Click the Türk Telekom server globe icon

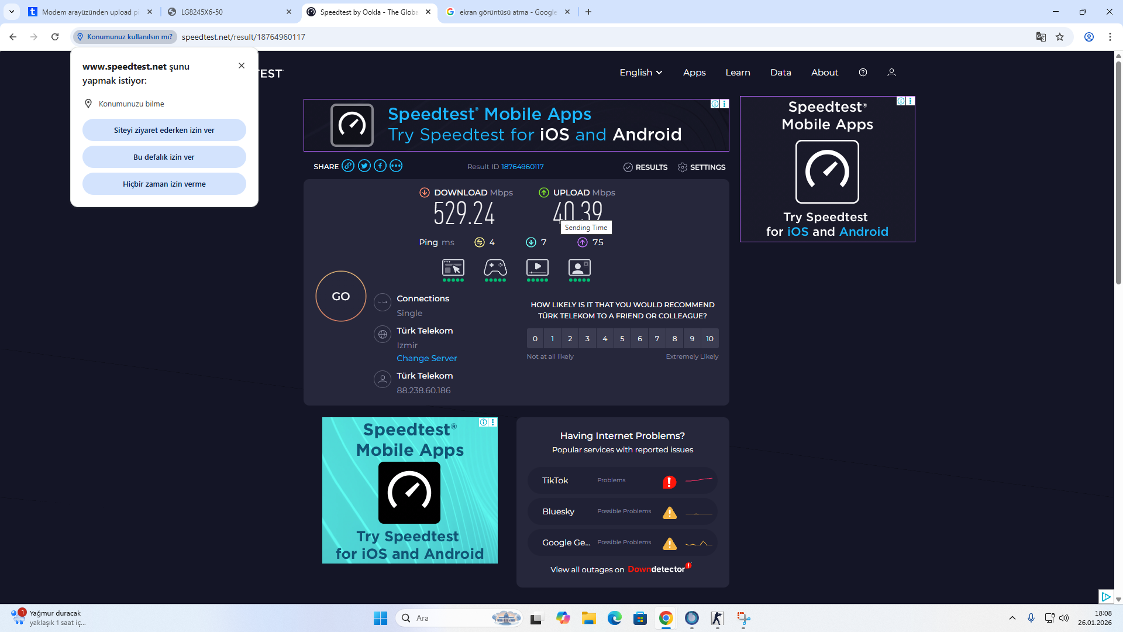pyautogui.click(x=383, y=335)
